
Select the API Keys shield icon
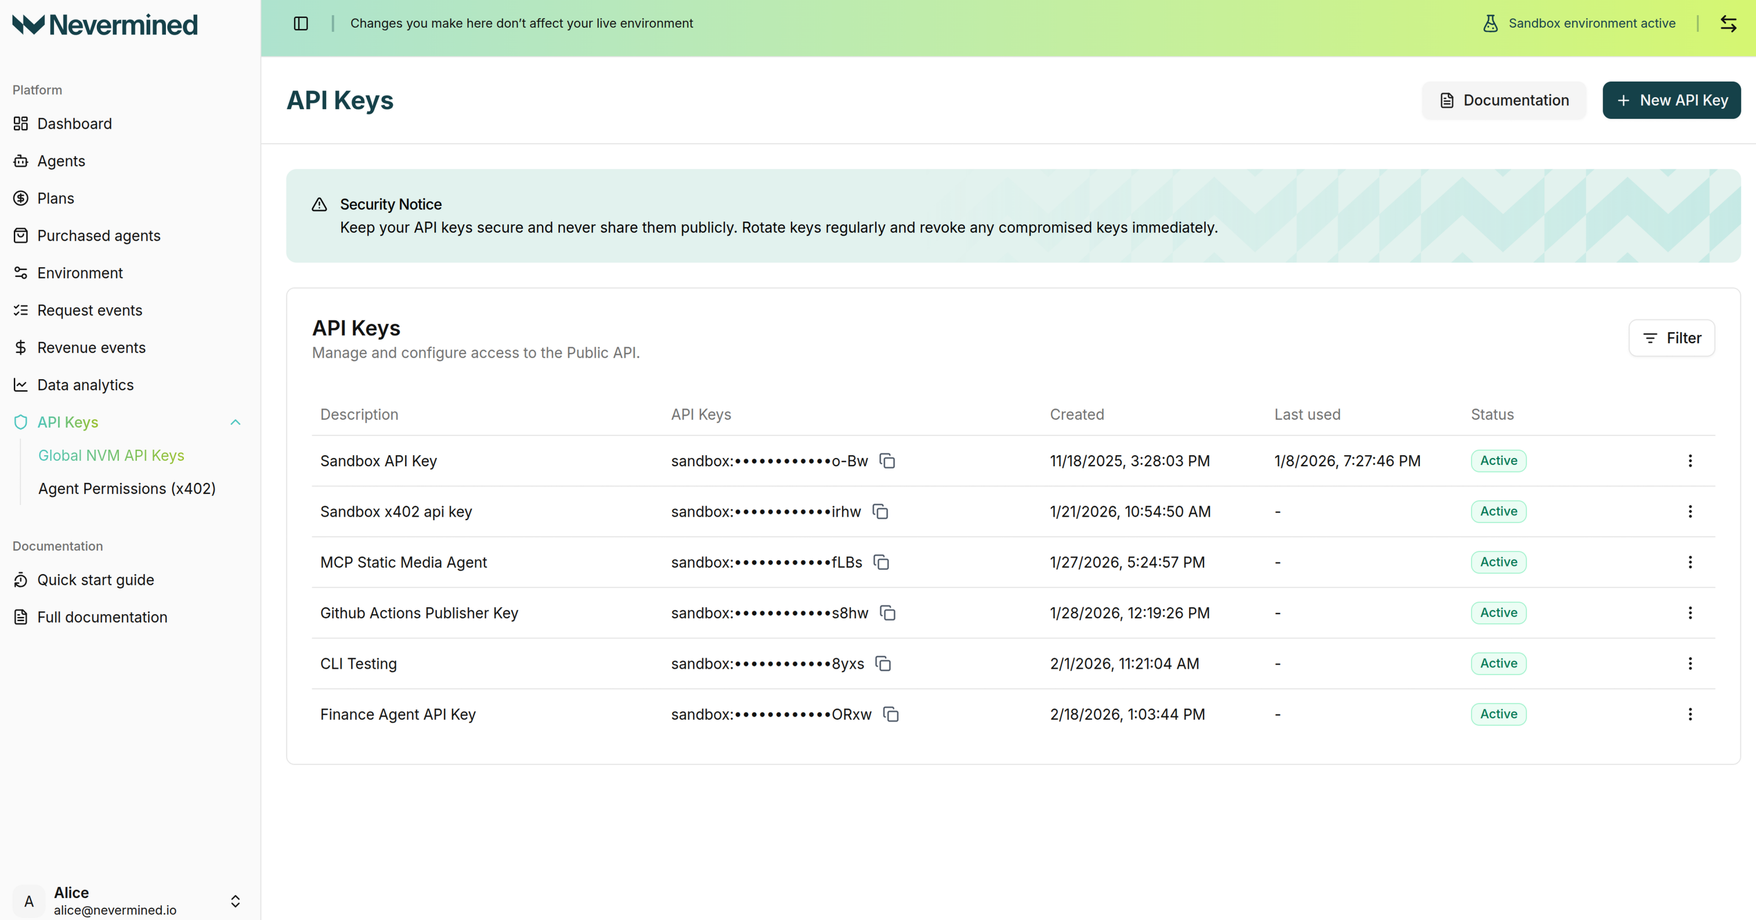point(20,422)
